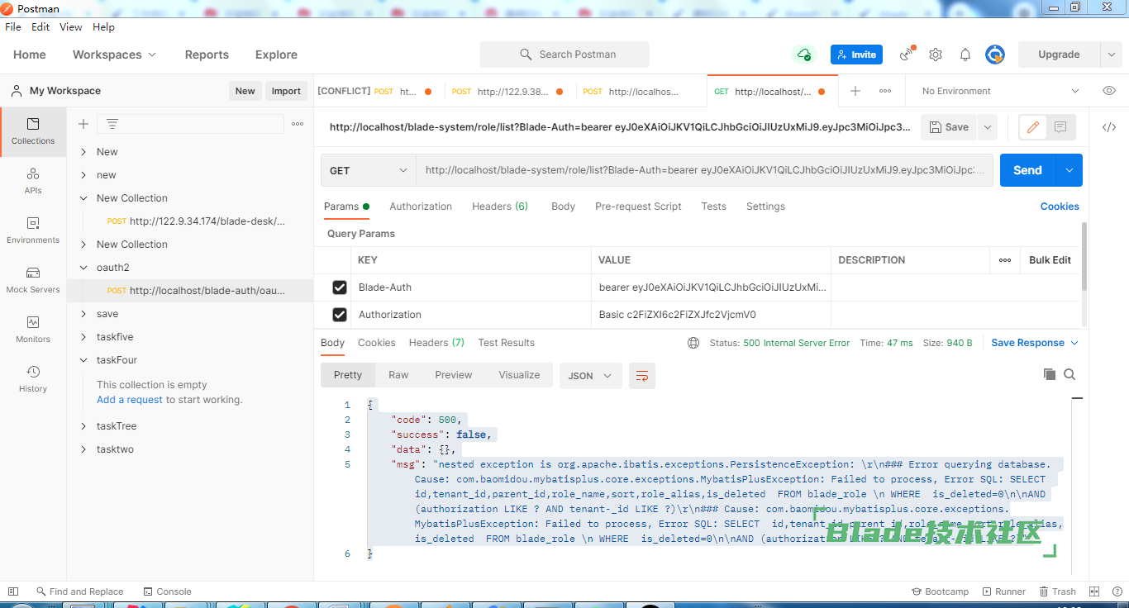Switch to edit mode pencil icon
This screenshot has height=608, width=1129.
1033,127
